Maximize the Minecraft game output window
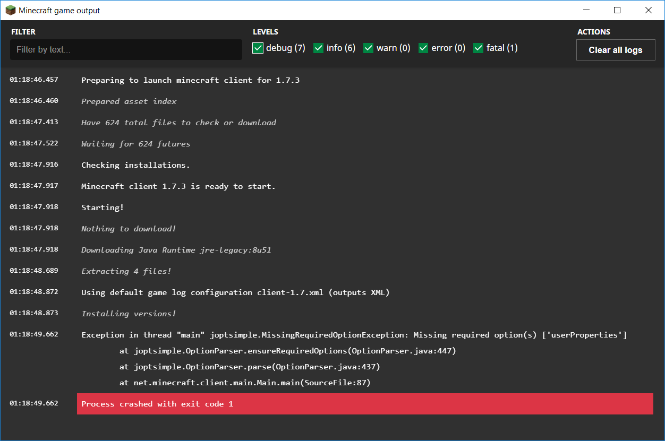This screenshot has height=441, width=665. pyautogui.click(x=617, y=10)
